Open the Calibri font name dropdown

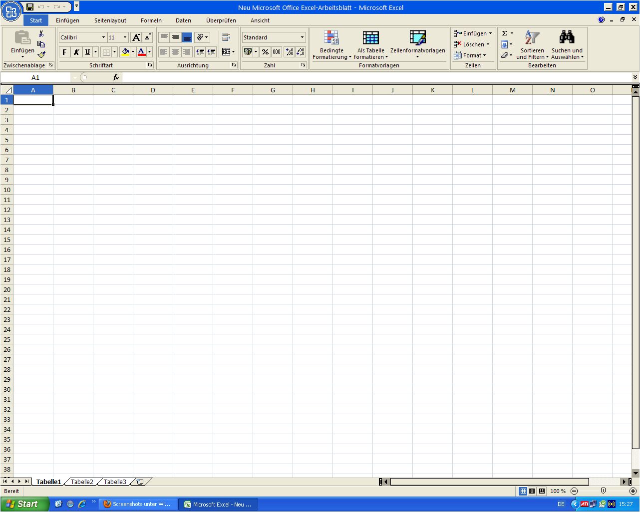point(103,37)
